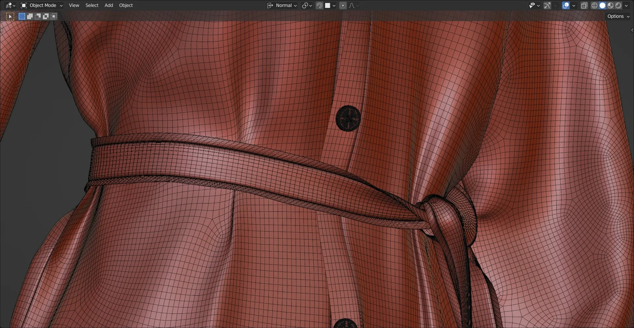Open proportional falloff curve menu
Screen dimensions: 634x328
pos(354,5)
